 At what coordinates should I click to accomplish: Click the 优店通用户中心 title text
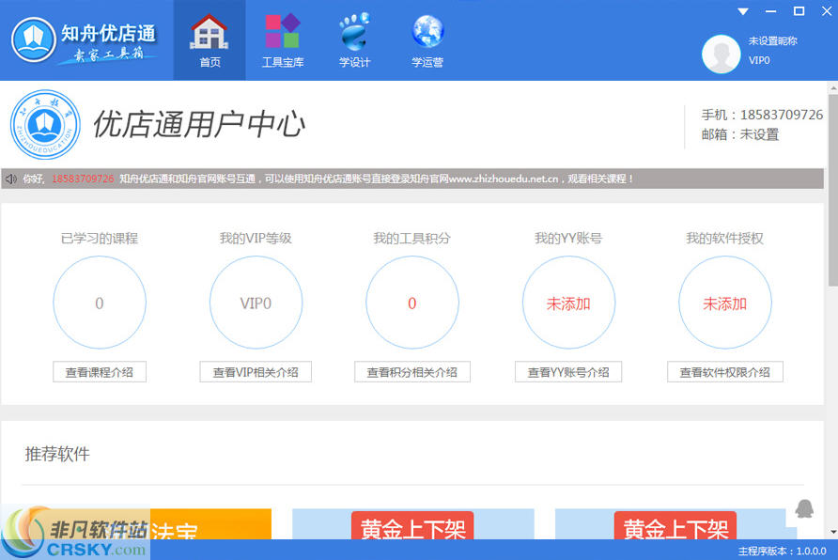[x=199, y=125]
